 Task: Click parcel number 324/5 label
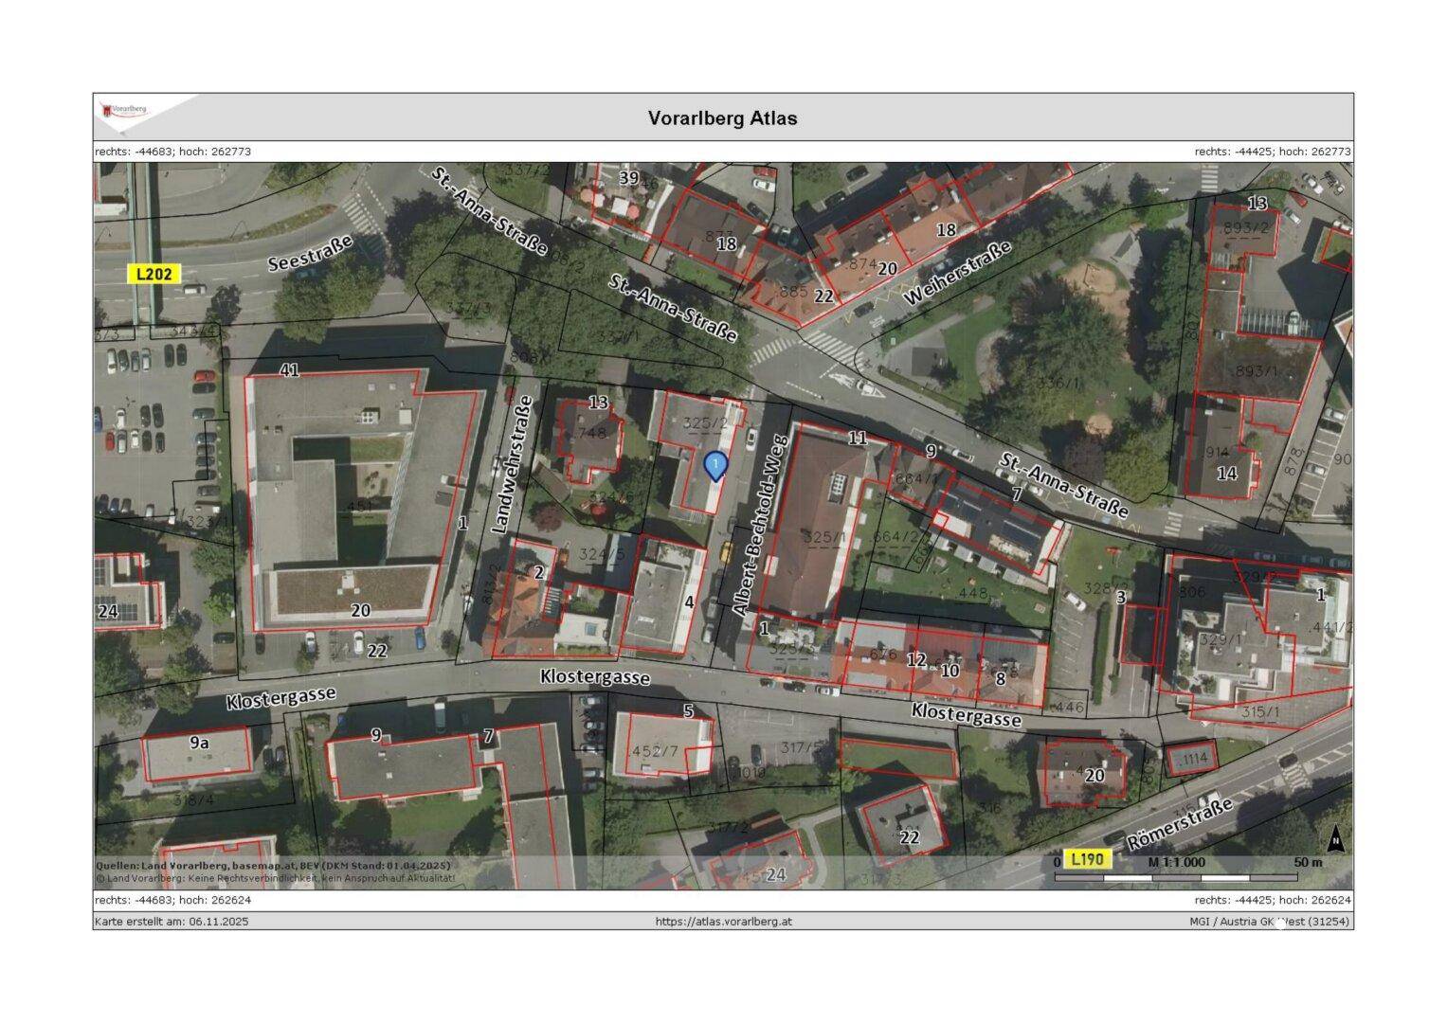(x=601, y=554)
